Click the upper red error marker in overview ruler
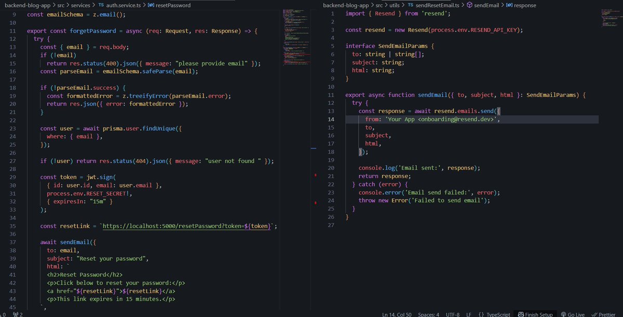The width and height of the screenshot is (623, 317). point(316,175)
